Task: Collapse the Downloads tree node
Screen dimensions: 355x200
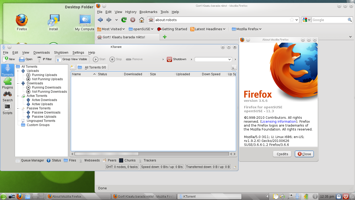Action: point(18,83)
